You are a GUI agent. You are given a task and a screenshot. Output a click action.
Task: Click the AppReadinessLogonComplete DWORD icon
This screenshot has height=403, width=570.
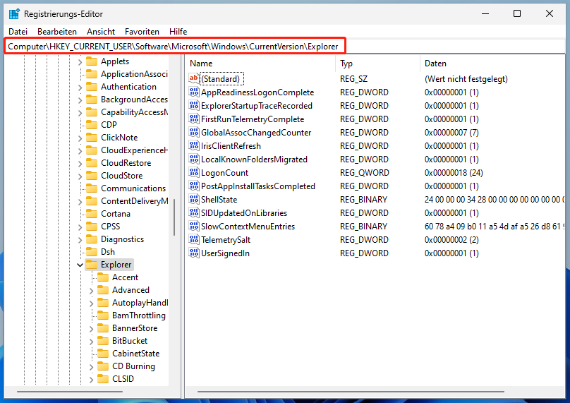pos(194,92)
